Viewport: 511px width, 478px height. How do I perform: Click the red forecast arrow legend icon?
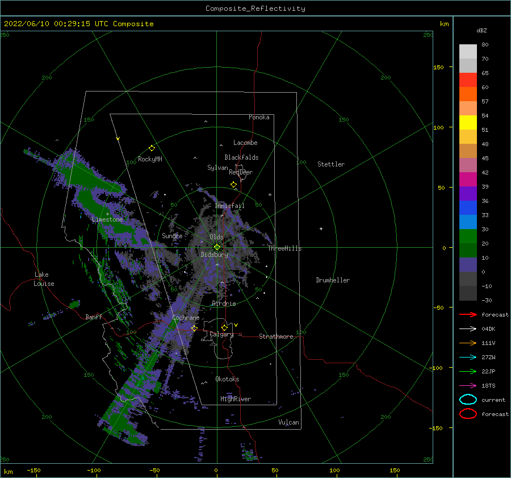pos(468,314)
